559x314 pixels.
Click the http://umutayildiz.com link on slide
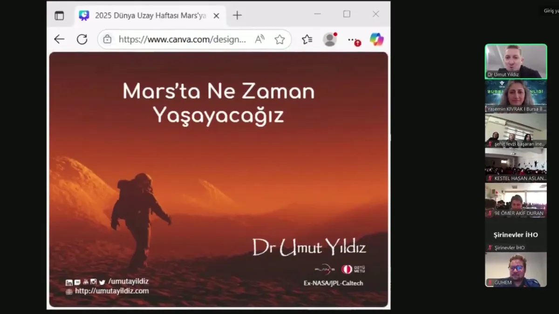click(x=112, y=291)
